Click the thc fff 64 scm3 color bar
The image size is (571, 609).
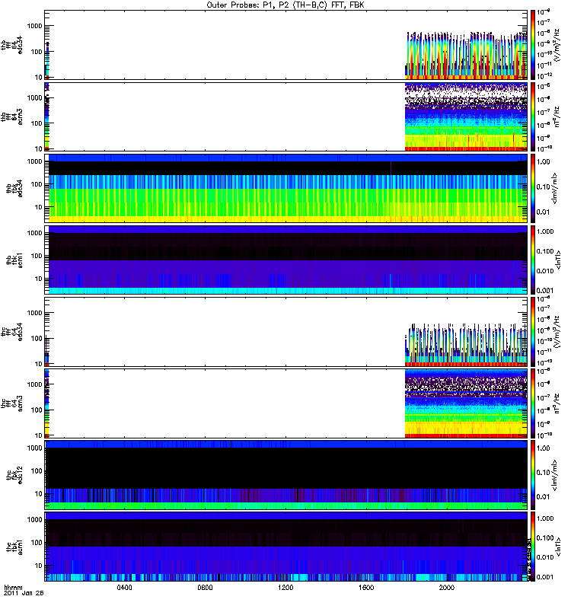pyautogui.click(x=533, y=403)
